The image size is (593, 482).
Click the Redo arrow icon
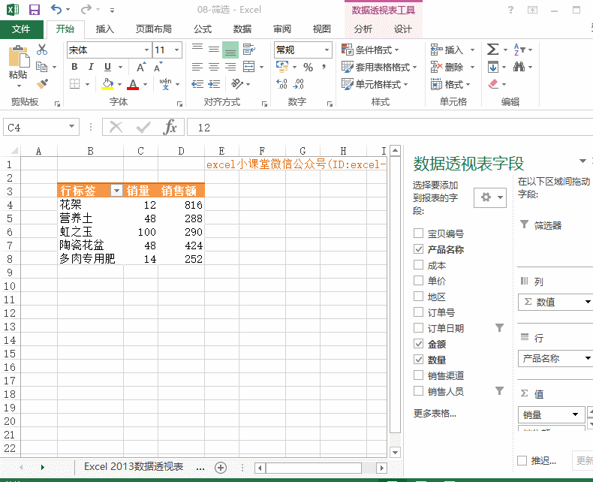click(x=86, y=9)
